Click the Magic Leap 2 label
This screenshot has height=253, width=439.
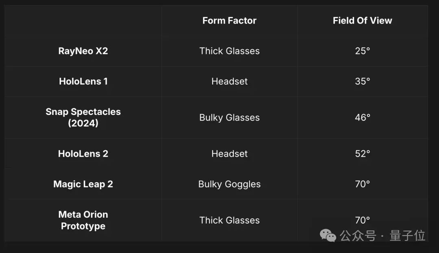(x=83, y=184)
